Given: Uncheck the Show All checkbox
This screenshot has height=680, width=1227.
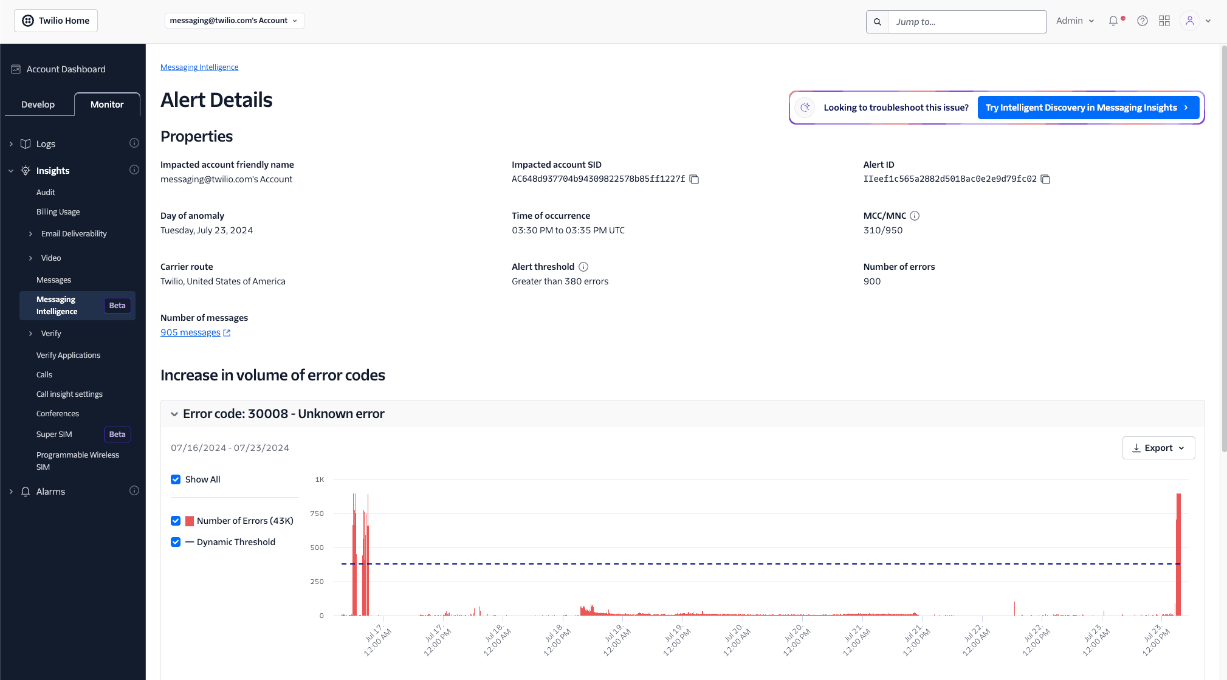Looking at the screenshot, I should coord(175,479).
